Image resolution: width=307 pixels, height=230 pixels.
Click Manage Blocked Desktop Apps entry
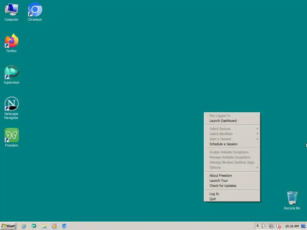pyautogui.click(x=232, y=162)
